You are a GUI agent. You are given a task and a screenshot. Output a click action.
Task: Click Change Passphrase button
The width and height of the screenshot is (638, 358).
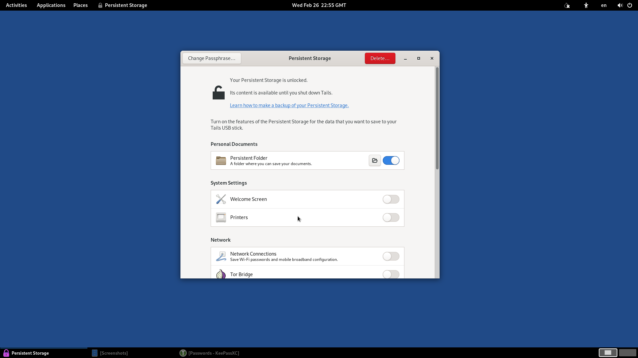point(212,58)
